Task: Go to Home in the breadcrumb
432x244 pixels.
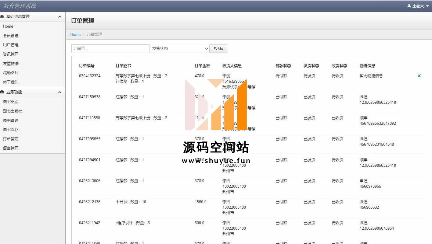Action: (75, 34)
